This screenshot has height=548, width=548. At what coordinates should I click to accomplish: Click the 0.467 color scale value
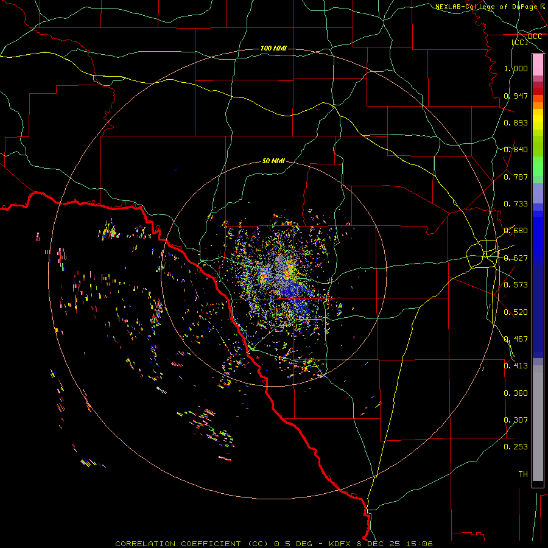(x=516, y=339)
